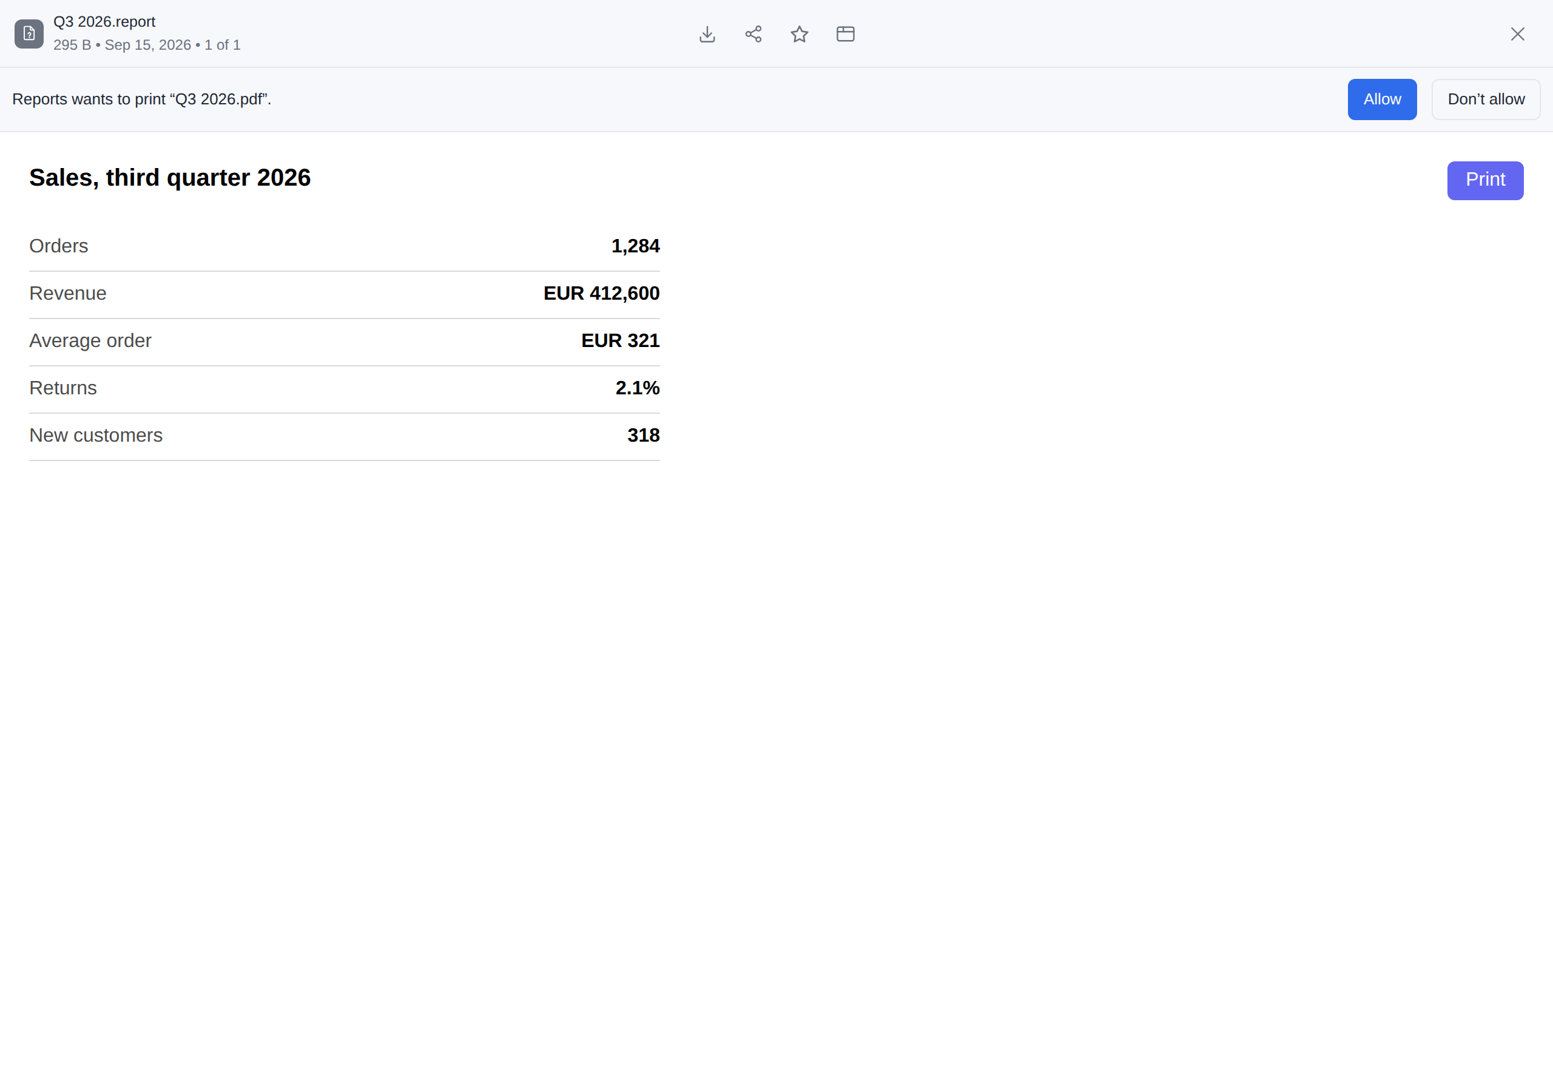Select the Q3 2026.report file name
Viewport: 1553px width, 1092px height.
pos(104,22)
